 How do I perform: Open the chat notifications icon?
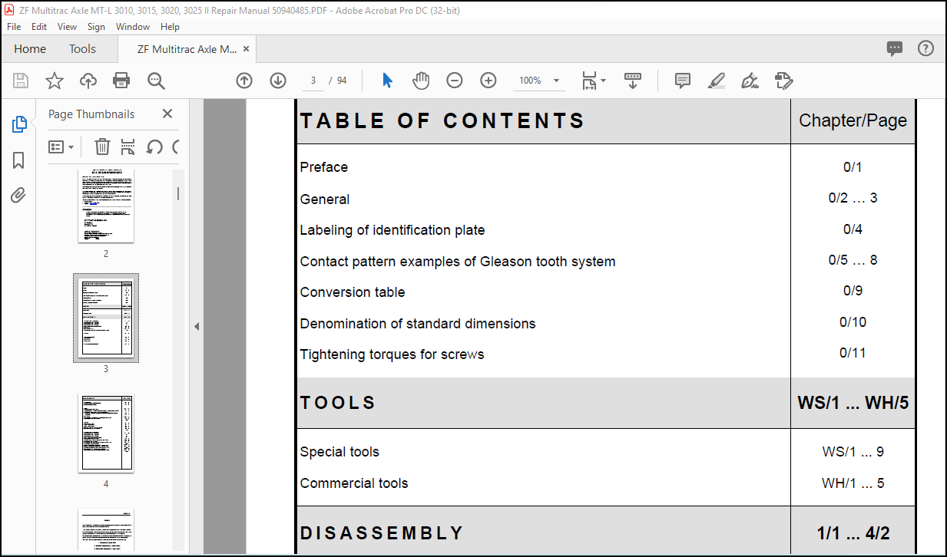pos(895,48)
